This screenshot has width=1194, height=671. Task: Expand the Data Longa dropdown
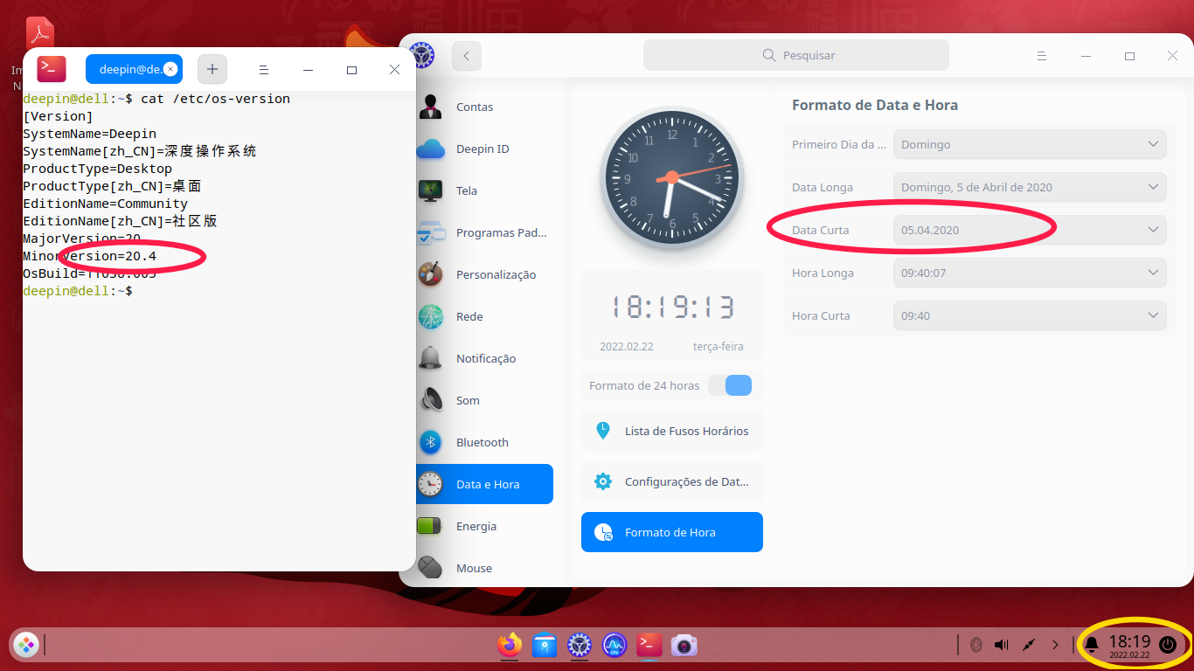[1030, 187]
